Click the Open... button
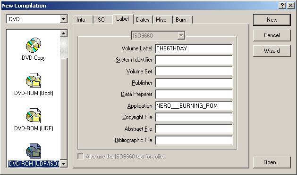Viewport: 297px width, 175px height. click(x=272, y=162)
